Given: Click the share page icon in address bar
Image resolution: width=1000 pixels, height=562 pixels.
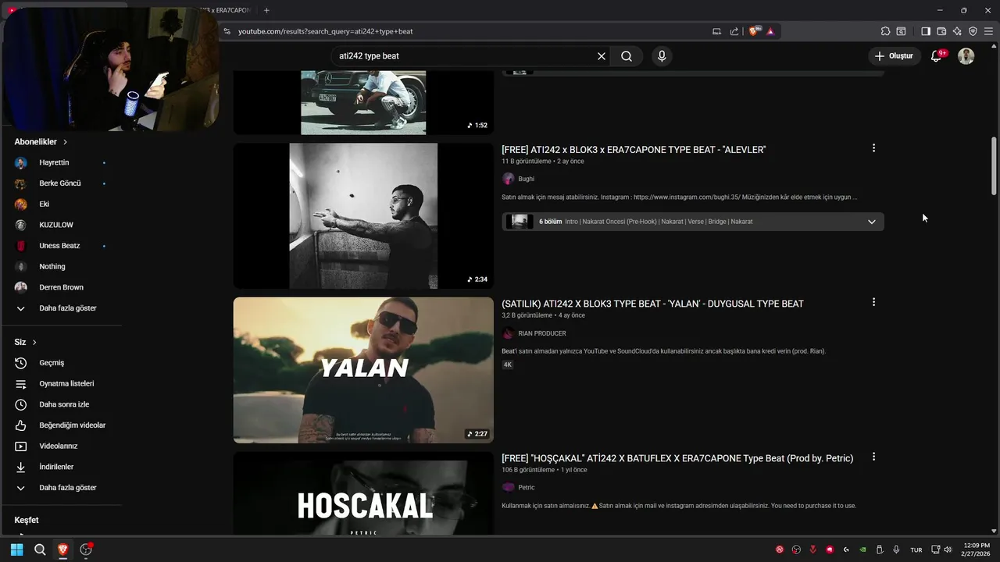Looking at the screenshot, I should click(734, 31).
